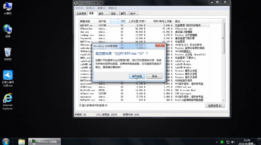Screen dimensions: 261x145
Task: Select the QQPCRTP.exe process row
Action: 144,25
